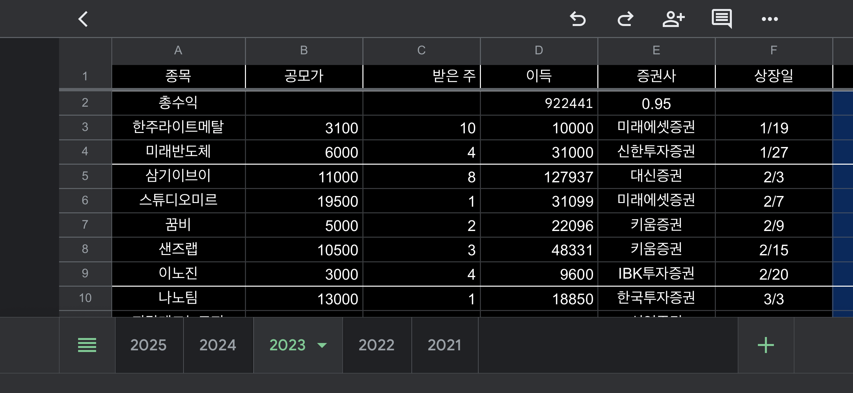Add a new sheet with plus icon
The image size is (853, 393).
pyautogui.click(x=766, y=345)
